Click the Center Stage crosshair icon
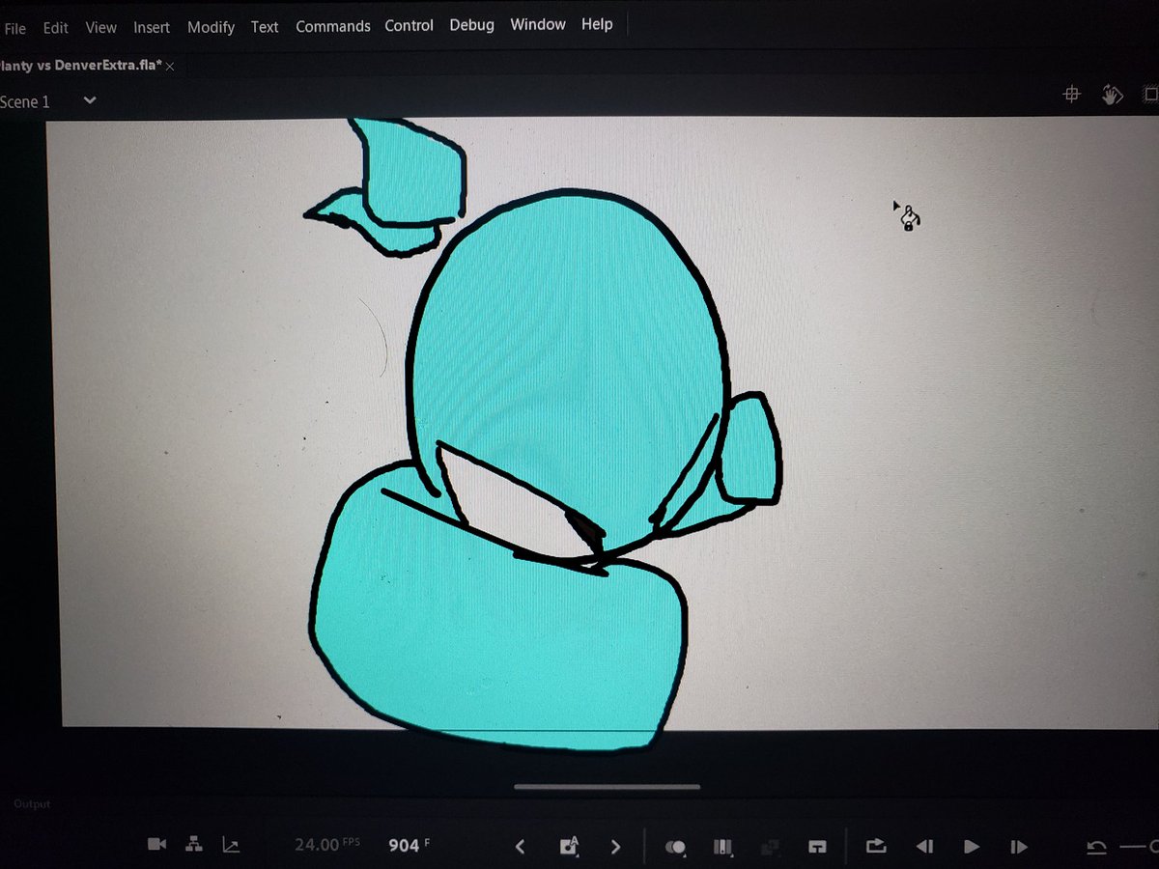The width and height of the screenshot is (1159, 869). (x=1071, y=94)
